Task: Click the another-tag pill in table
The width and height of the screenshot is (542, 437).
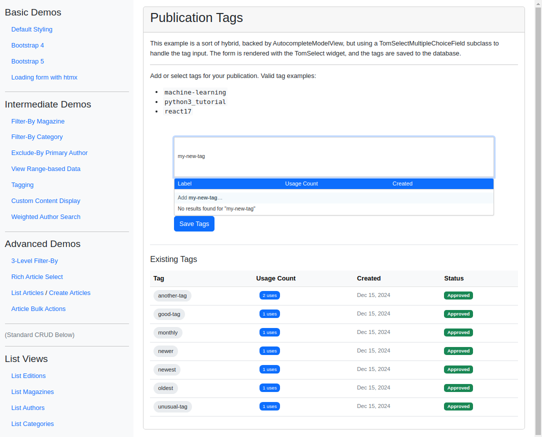Action: (172, 295)
